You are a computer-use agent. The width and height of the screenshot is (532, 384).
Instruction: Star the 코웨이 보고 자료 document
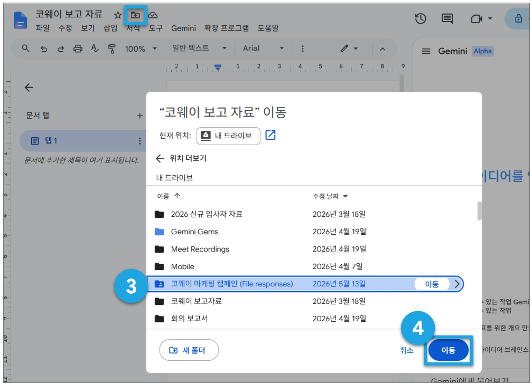(117, 15)
